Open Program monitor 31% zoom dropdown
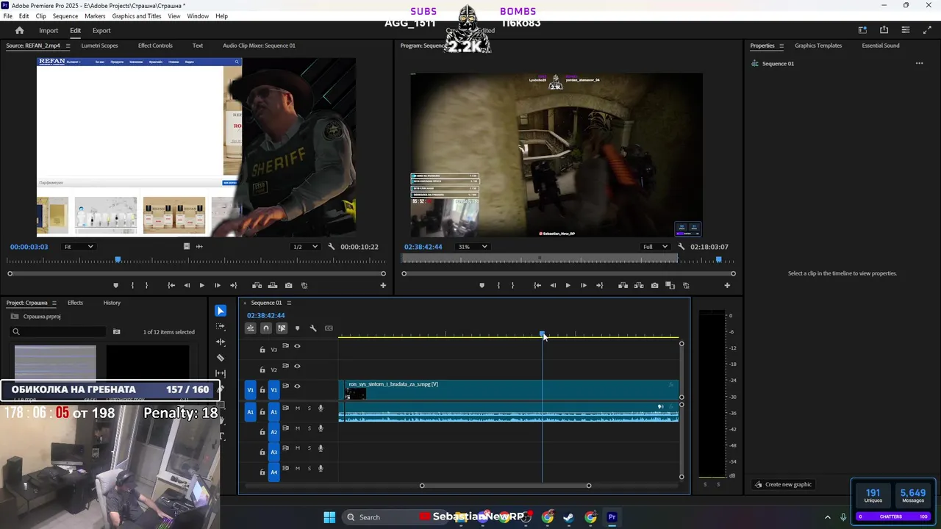 click(x=472, y=247)
